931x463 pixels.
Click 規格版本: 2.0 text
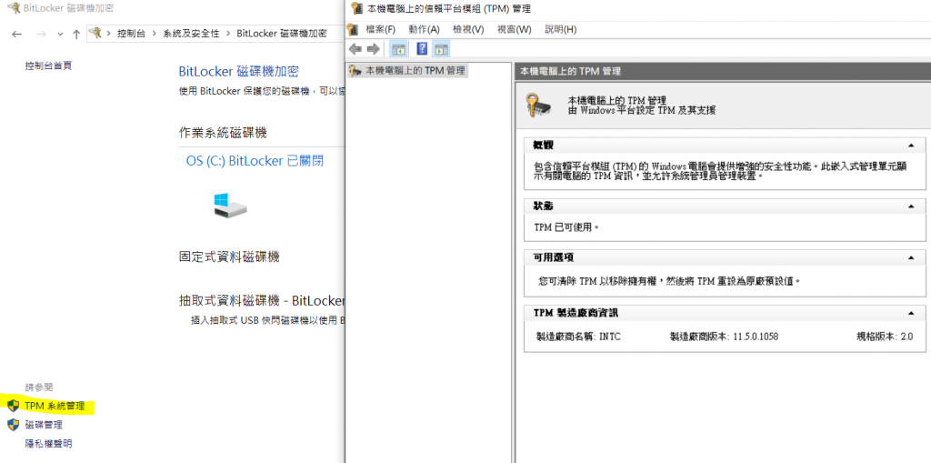click(885, 337)
